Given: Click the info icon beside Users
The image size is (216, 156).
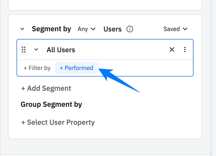Looking at the screenshot, I should [x=130, y=29].
